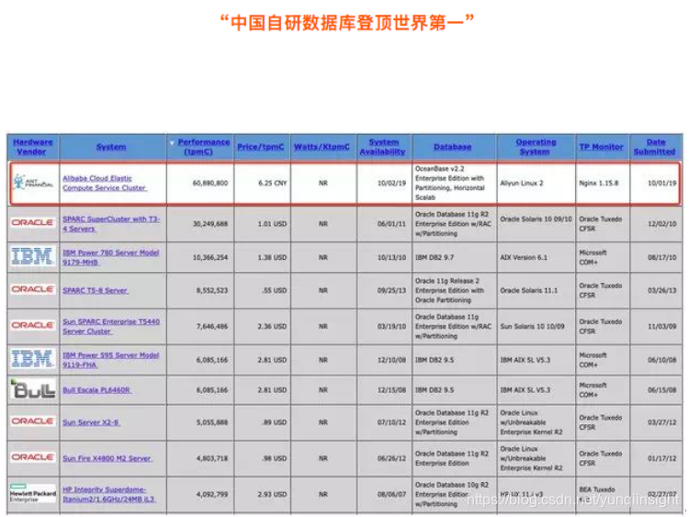Click the 4,092,799 performance value
This screenshot has height=517, width=689.
click(x=212, y=494)
